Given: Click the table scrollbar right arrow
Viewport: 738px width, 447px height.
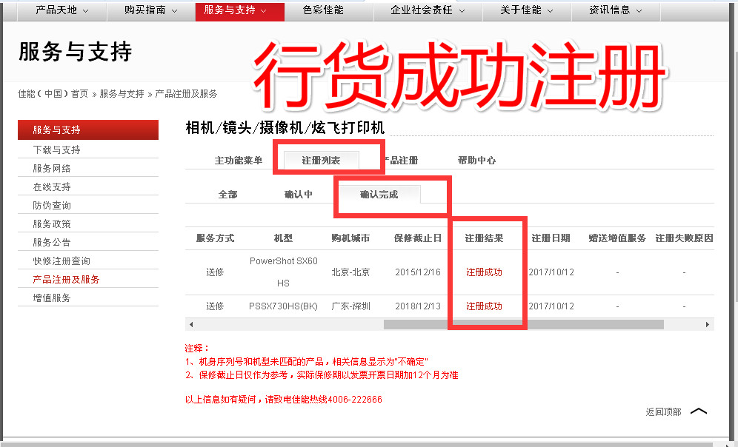Looking at the screenshot, I should click(708, 324).
